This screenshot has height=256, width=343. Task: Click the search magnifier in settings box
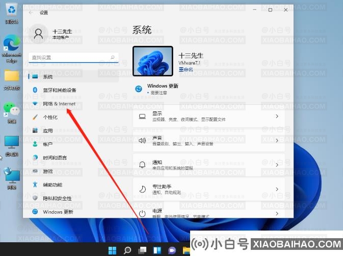(113, 58)
